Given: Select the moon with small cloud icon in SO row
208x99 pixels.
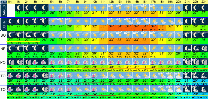Looking at the screenshot, I should [x=28, y=35].
